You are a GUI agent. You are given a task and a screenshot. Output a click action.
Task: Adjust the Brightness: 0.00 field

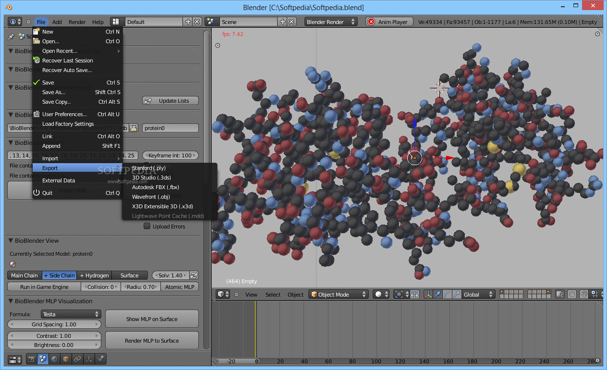point(54,345)
